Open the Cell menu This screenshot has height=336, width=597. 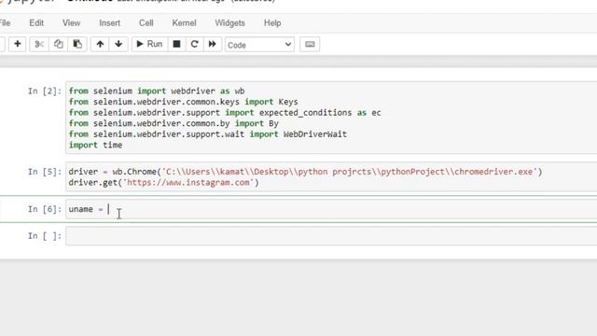[x=146, y=22]
